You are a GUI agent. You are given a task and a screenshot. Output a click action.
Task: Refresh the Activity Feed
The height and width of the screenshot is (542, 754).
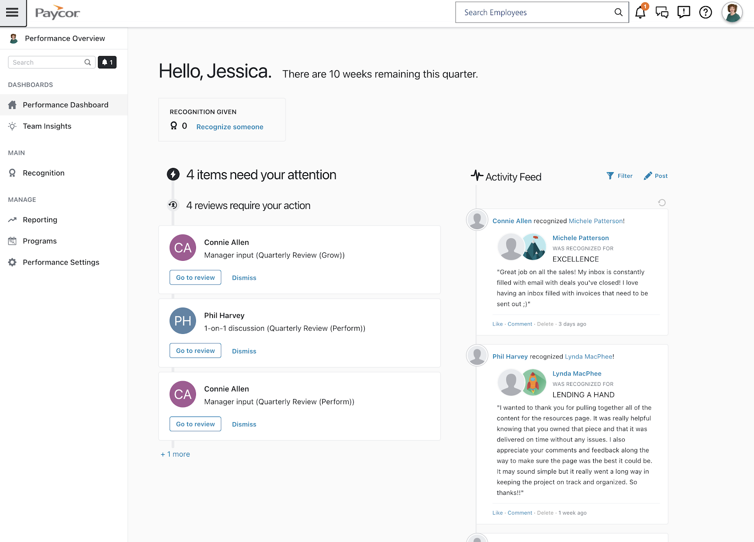pyautogui.click(x=662, y=202)
